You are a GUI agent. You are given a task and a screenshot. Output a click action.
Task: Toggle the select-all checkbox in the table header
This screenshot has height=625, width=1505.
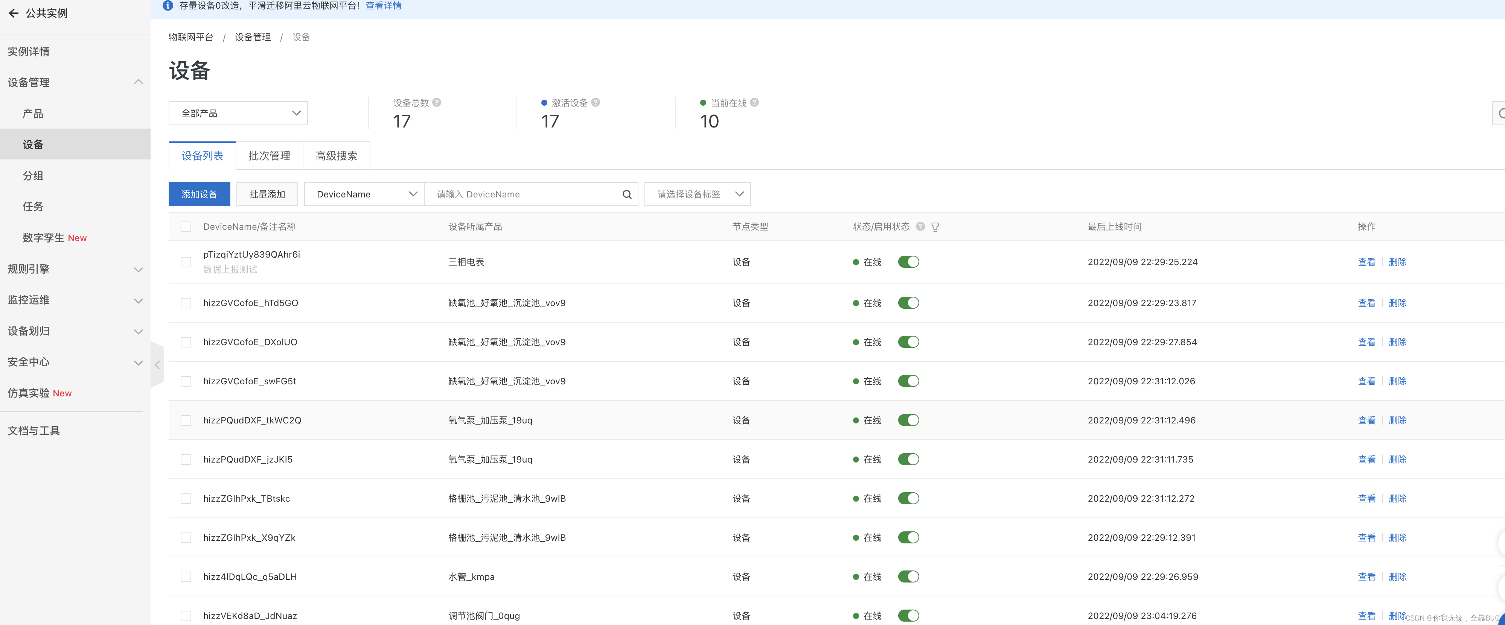(x=186, y=226)
